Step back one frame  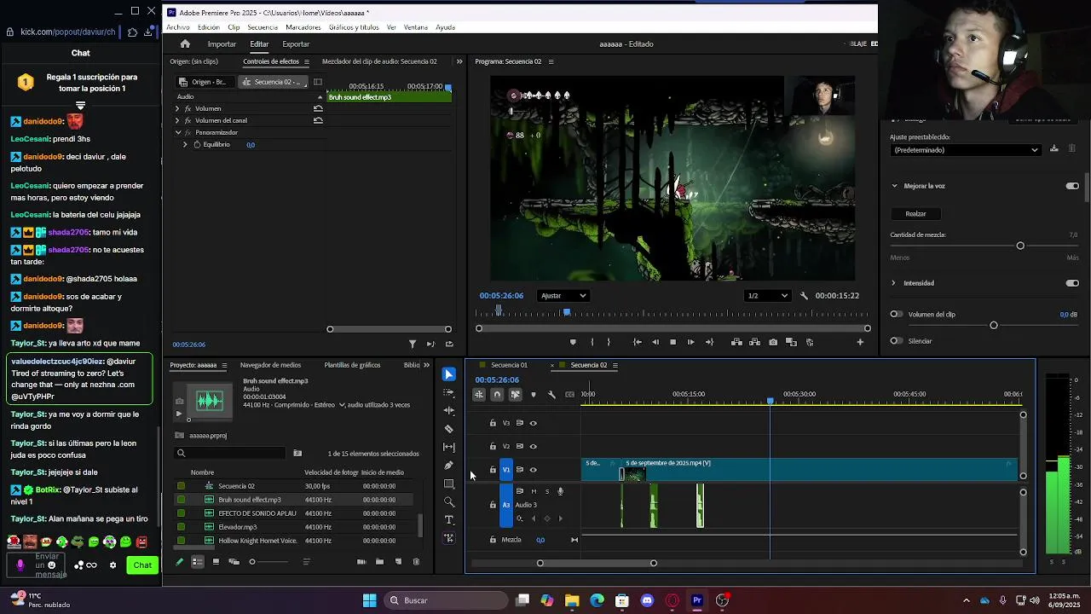(655, 342)
